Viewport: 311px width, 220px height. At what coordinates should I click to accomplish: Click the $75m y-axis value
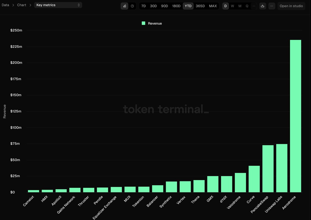point(15,144)
